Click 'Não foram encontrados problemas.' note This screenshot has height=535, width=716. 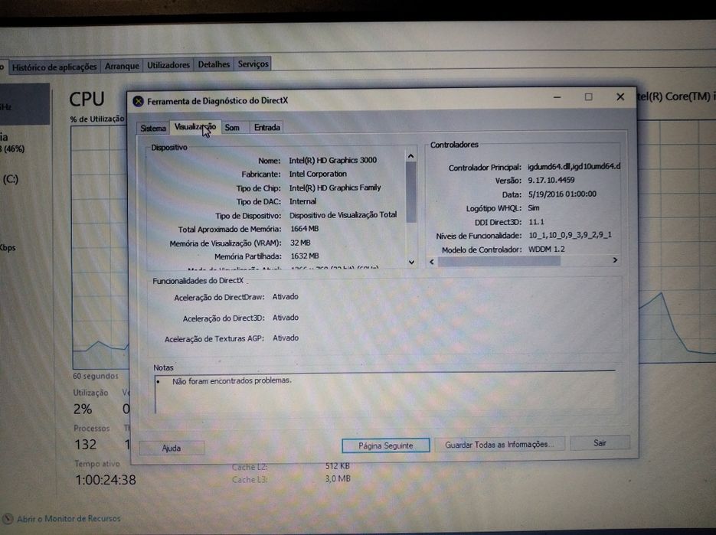[231, 380]
